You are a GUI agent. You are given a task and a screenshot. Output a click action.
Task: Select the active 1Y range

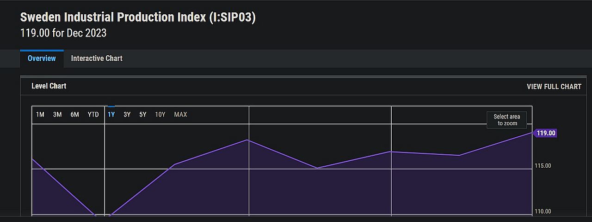click(x=111, y=115)
